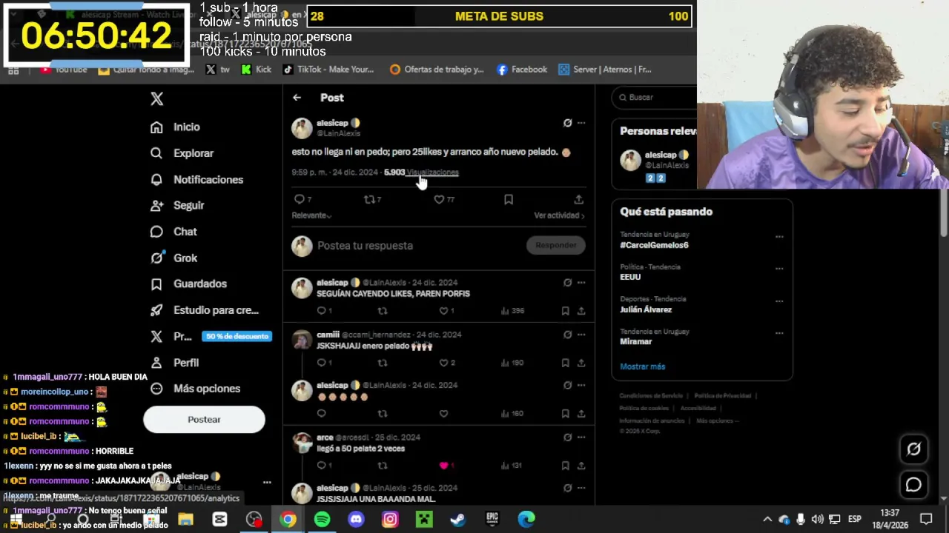Bookmark the main post
Viewport: 949px width, 533px height.
[509, 199]
